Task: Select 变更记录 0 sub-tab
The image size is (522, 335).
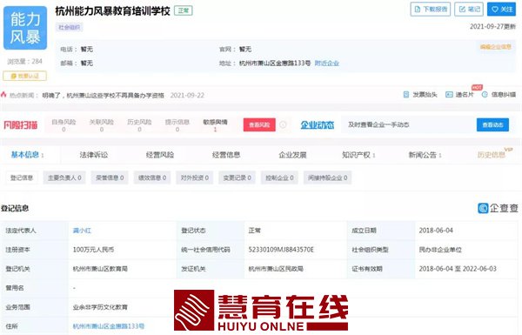Action: (x=237, y=178)
